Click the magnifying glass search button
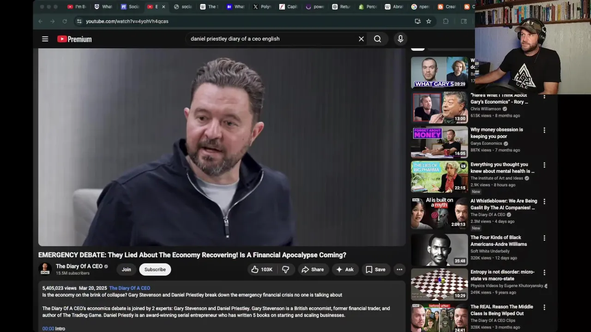591x332 pixels. pyautogui.click(x=378, y=39)
